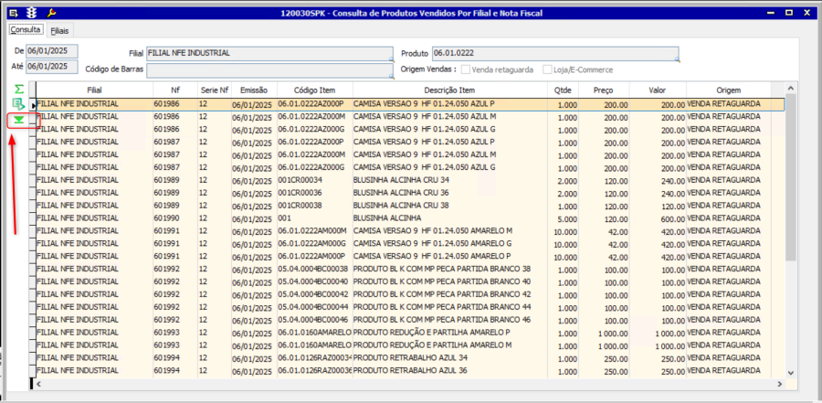Click the Filial input field
Image resolution: width=822 pixels, height=403 pixels.
(x=270, y=54)
